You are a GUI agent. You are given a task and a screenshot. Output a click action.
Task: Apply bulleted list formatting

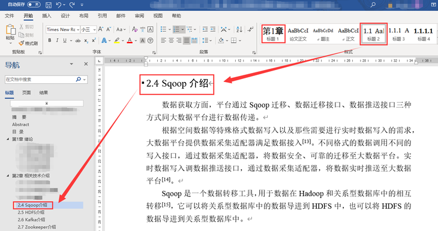(163, 29)
